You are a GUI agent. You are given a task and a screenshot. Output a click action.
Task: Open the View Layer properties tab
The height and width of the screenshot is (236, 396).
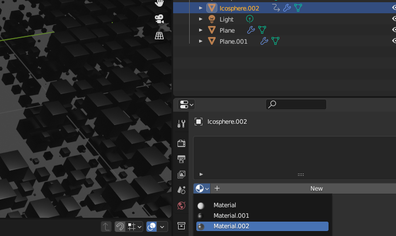[x=181, y=175]
